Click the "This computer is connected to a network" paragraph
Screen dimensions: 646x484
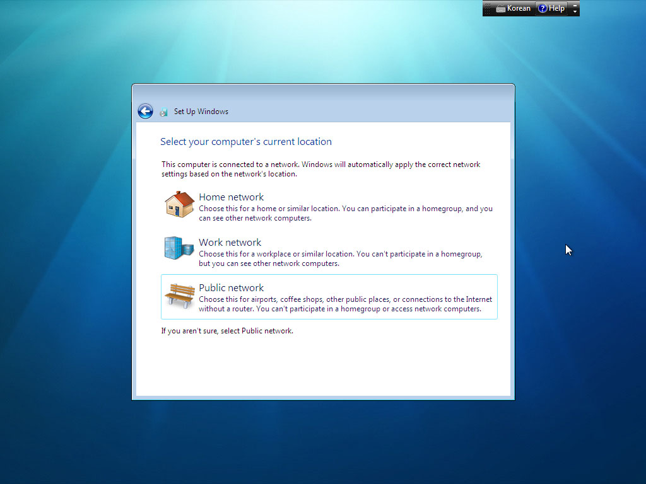point(321,169)
